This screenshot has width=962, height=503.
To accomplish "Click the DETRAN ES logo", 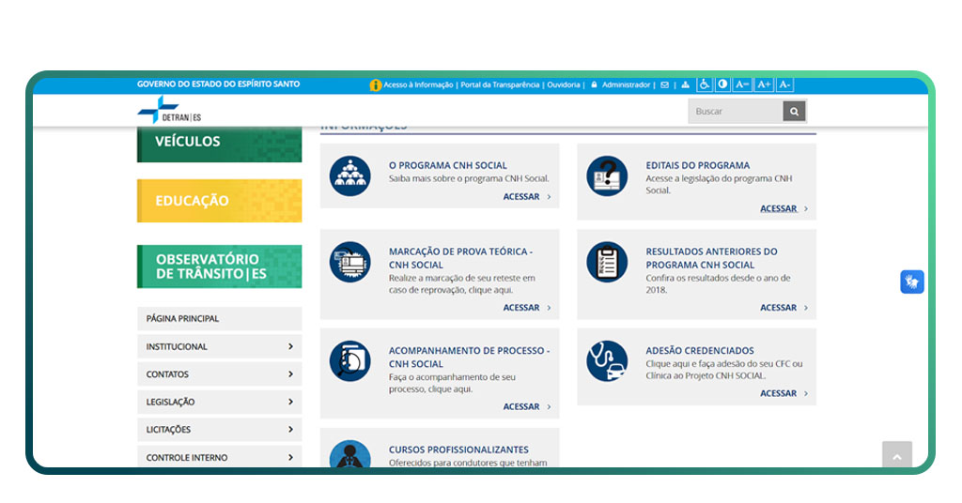I will point(170,110).
